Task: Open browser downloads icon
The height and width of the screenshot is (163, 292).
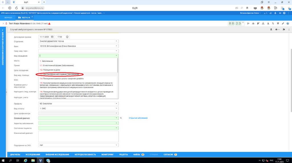Action: pyautogui.click(x=289, y=8)
